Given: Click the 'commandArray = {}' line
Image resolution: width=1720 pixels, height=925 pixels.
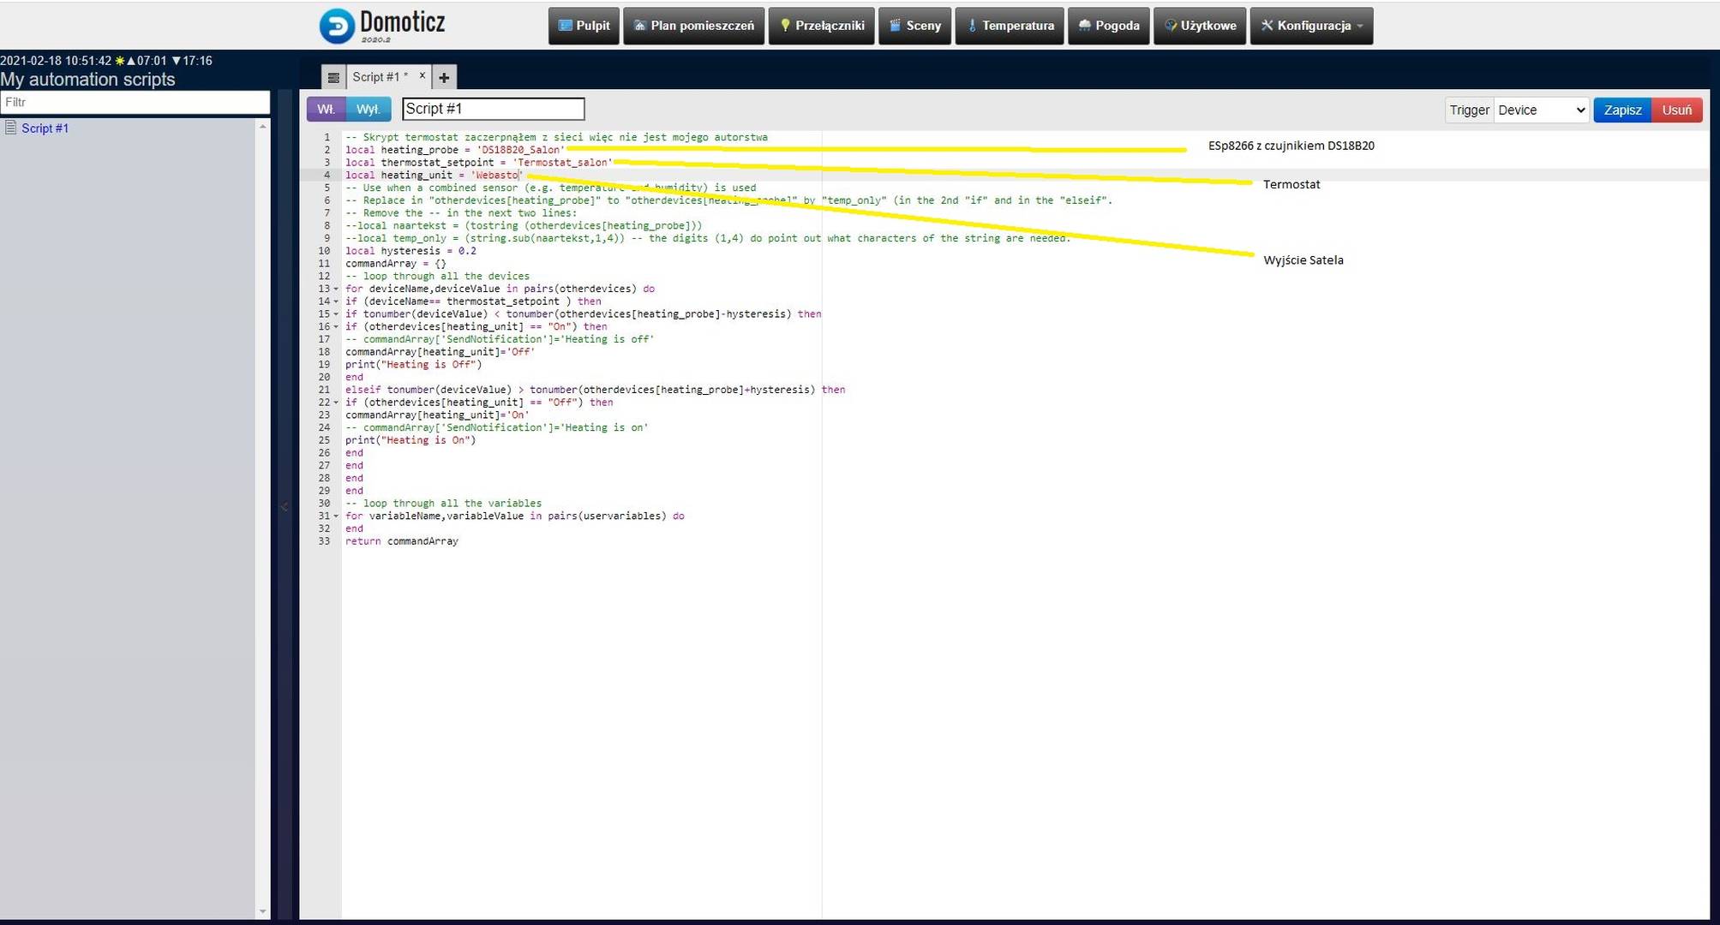Looking at the screenshot, I should click(x=396, y=264).
